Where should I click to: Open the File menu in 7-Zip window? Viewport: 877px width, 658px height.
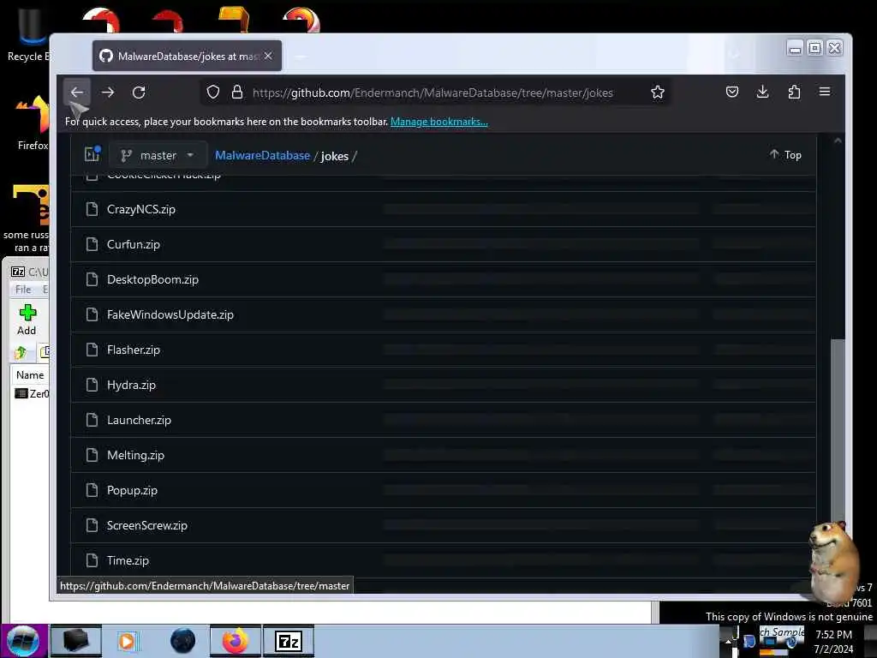click(23, 290)
